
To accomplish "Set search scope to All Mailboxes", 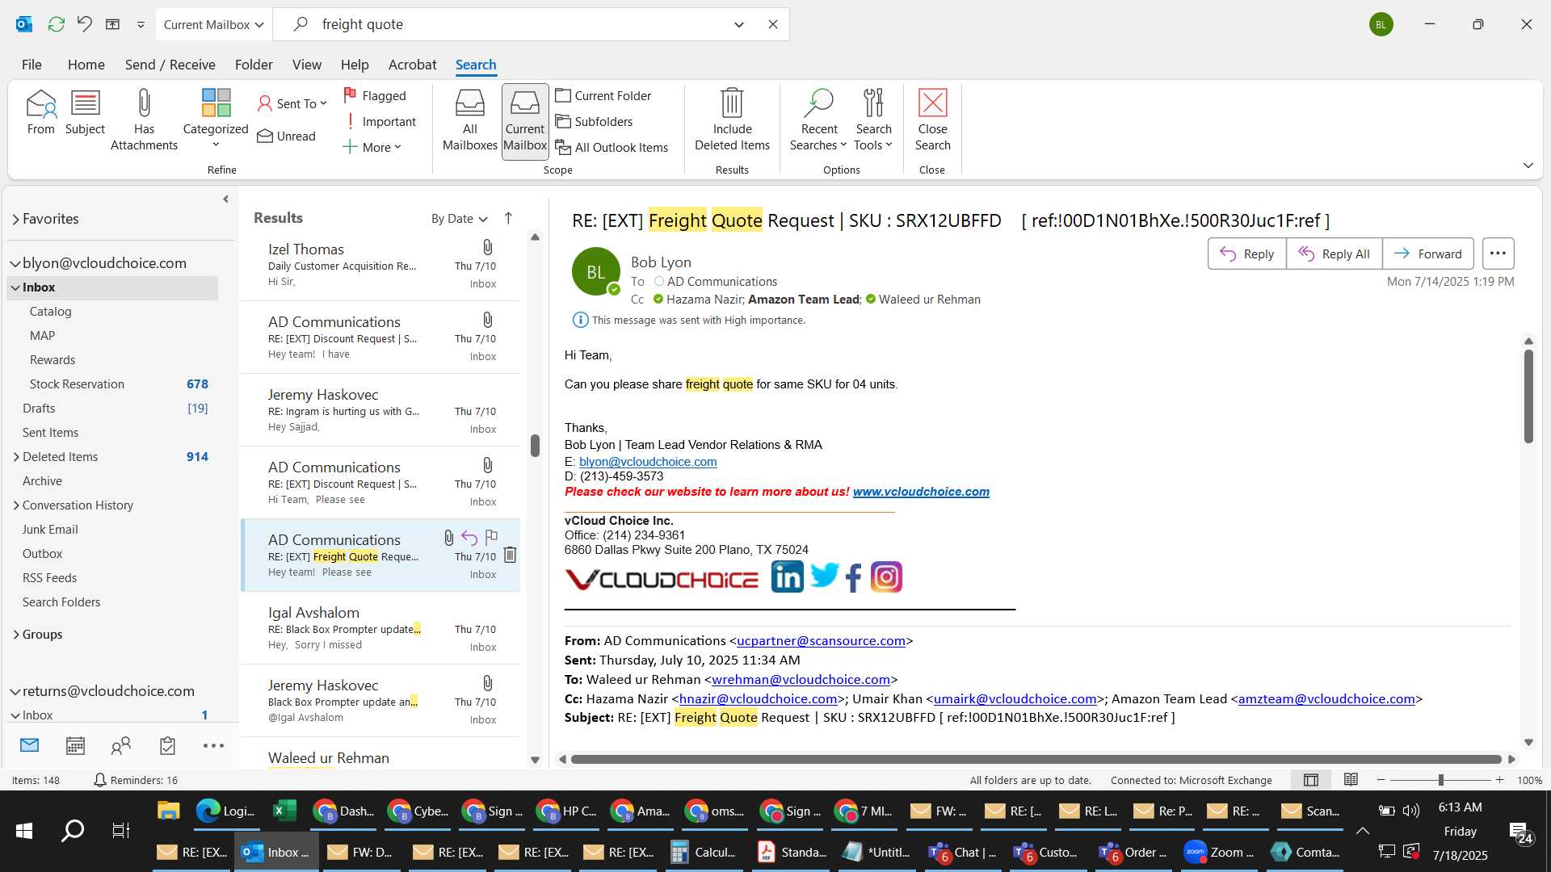I will click(469, 119).
